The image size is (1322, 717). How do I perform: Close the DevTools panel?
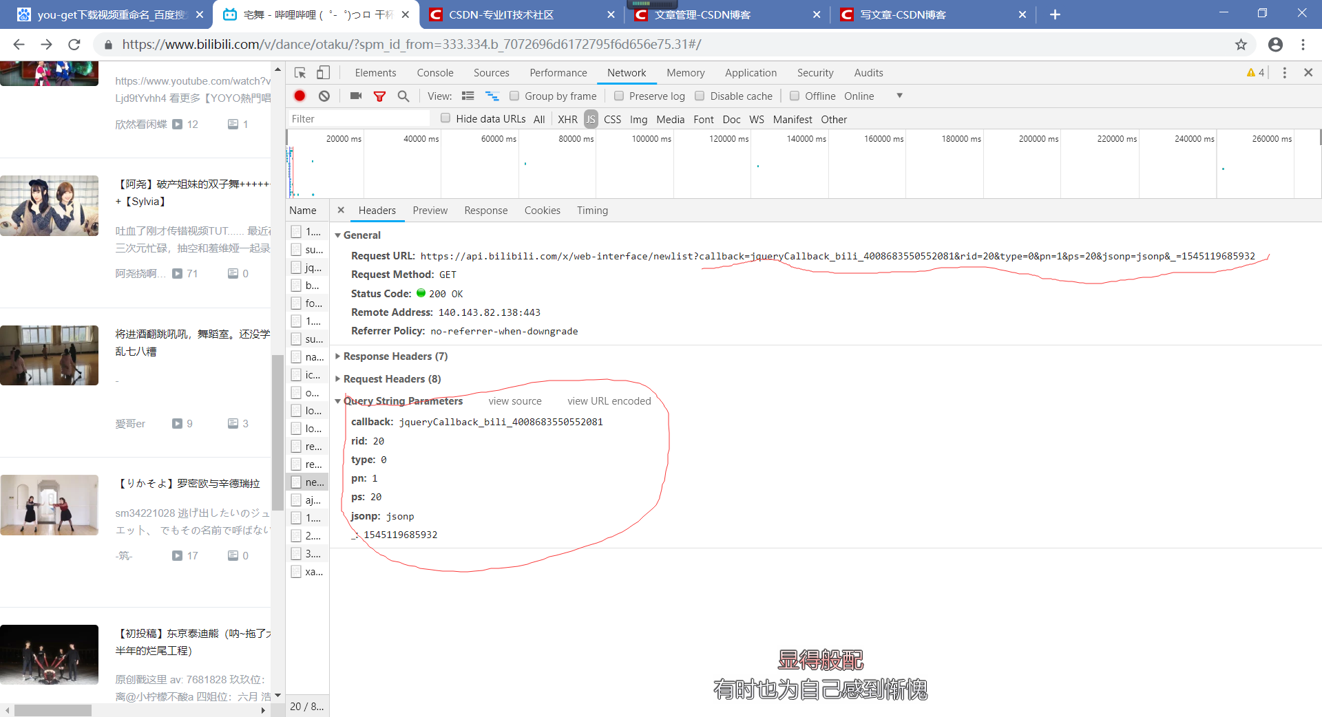pos(1308,73)
